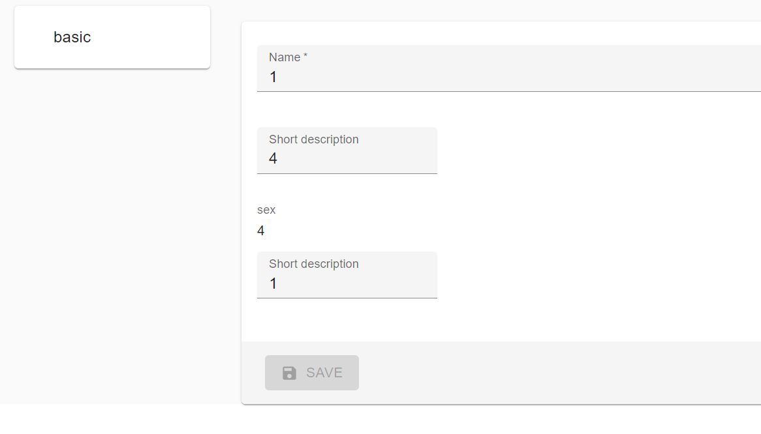Click the 'basic' text in sidebar card

click(x=72, y=36)
